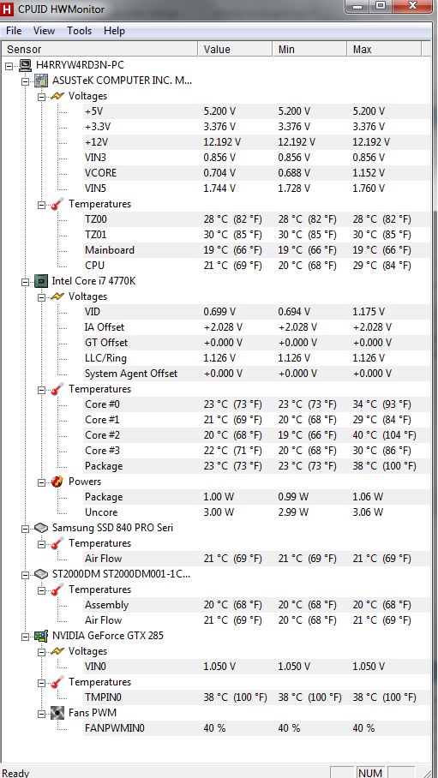Click the Sensor column header
The height and width of the screenshot is (778, 438).
(x=99, y=49)
